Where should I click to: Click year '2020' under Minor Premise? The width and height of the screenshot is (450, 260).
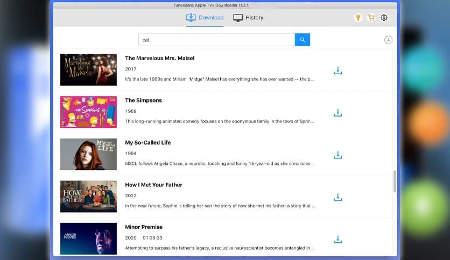(x=131, y=238)
